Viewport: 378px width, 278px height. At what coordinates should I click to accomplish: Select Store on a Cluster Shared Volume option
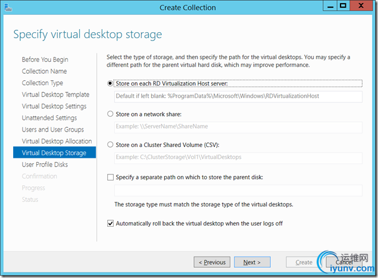pos(110,145)
